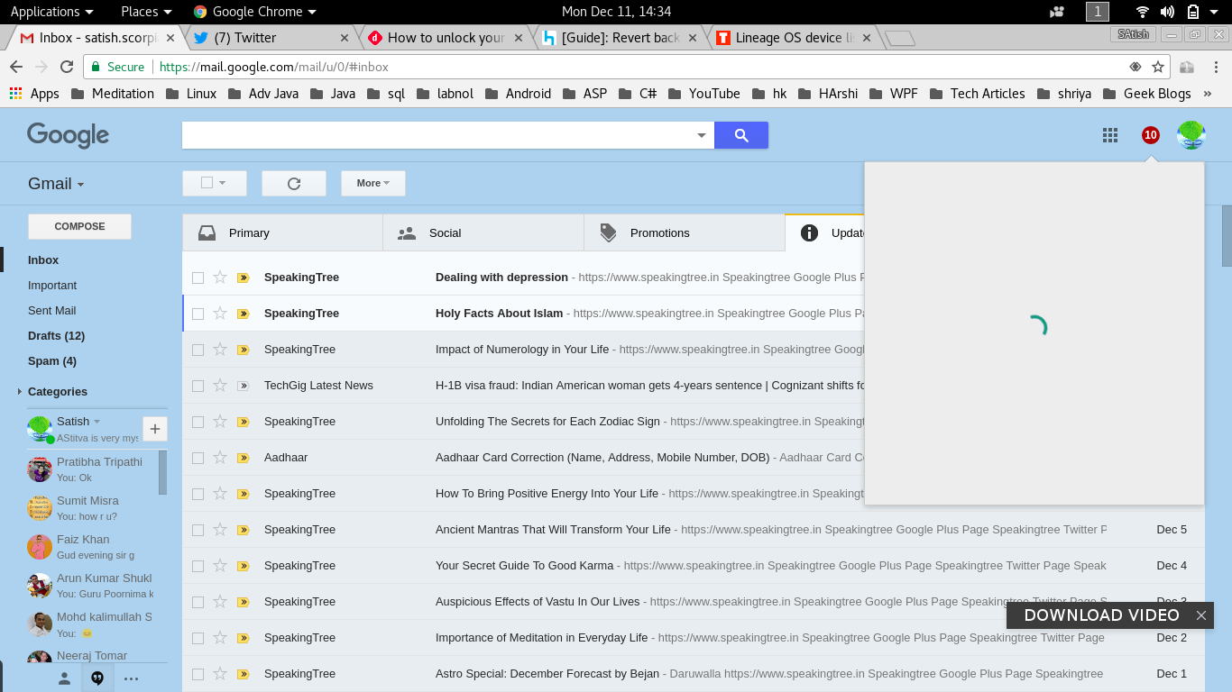Switch to the (7) Twitter browser tab
Screen dimensions: 1232x692
[x=271, y=38]
